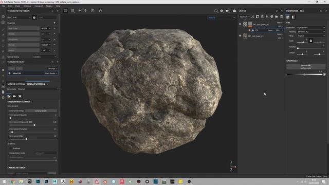Open the texture set list Settings dropdown
329x185 pixels.
[x=52, y=68]
